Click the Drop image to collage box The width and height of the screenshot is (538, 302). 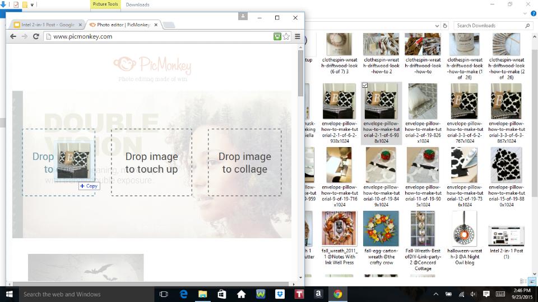[x=245, y=162]
